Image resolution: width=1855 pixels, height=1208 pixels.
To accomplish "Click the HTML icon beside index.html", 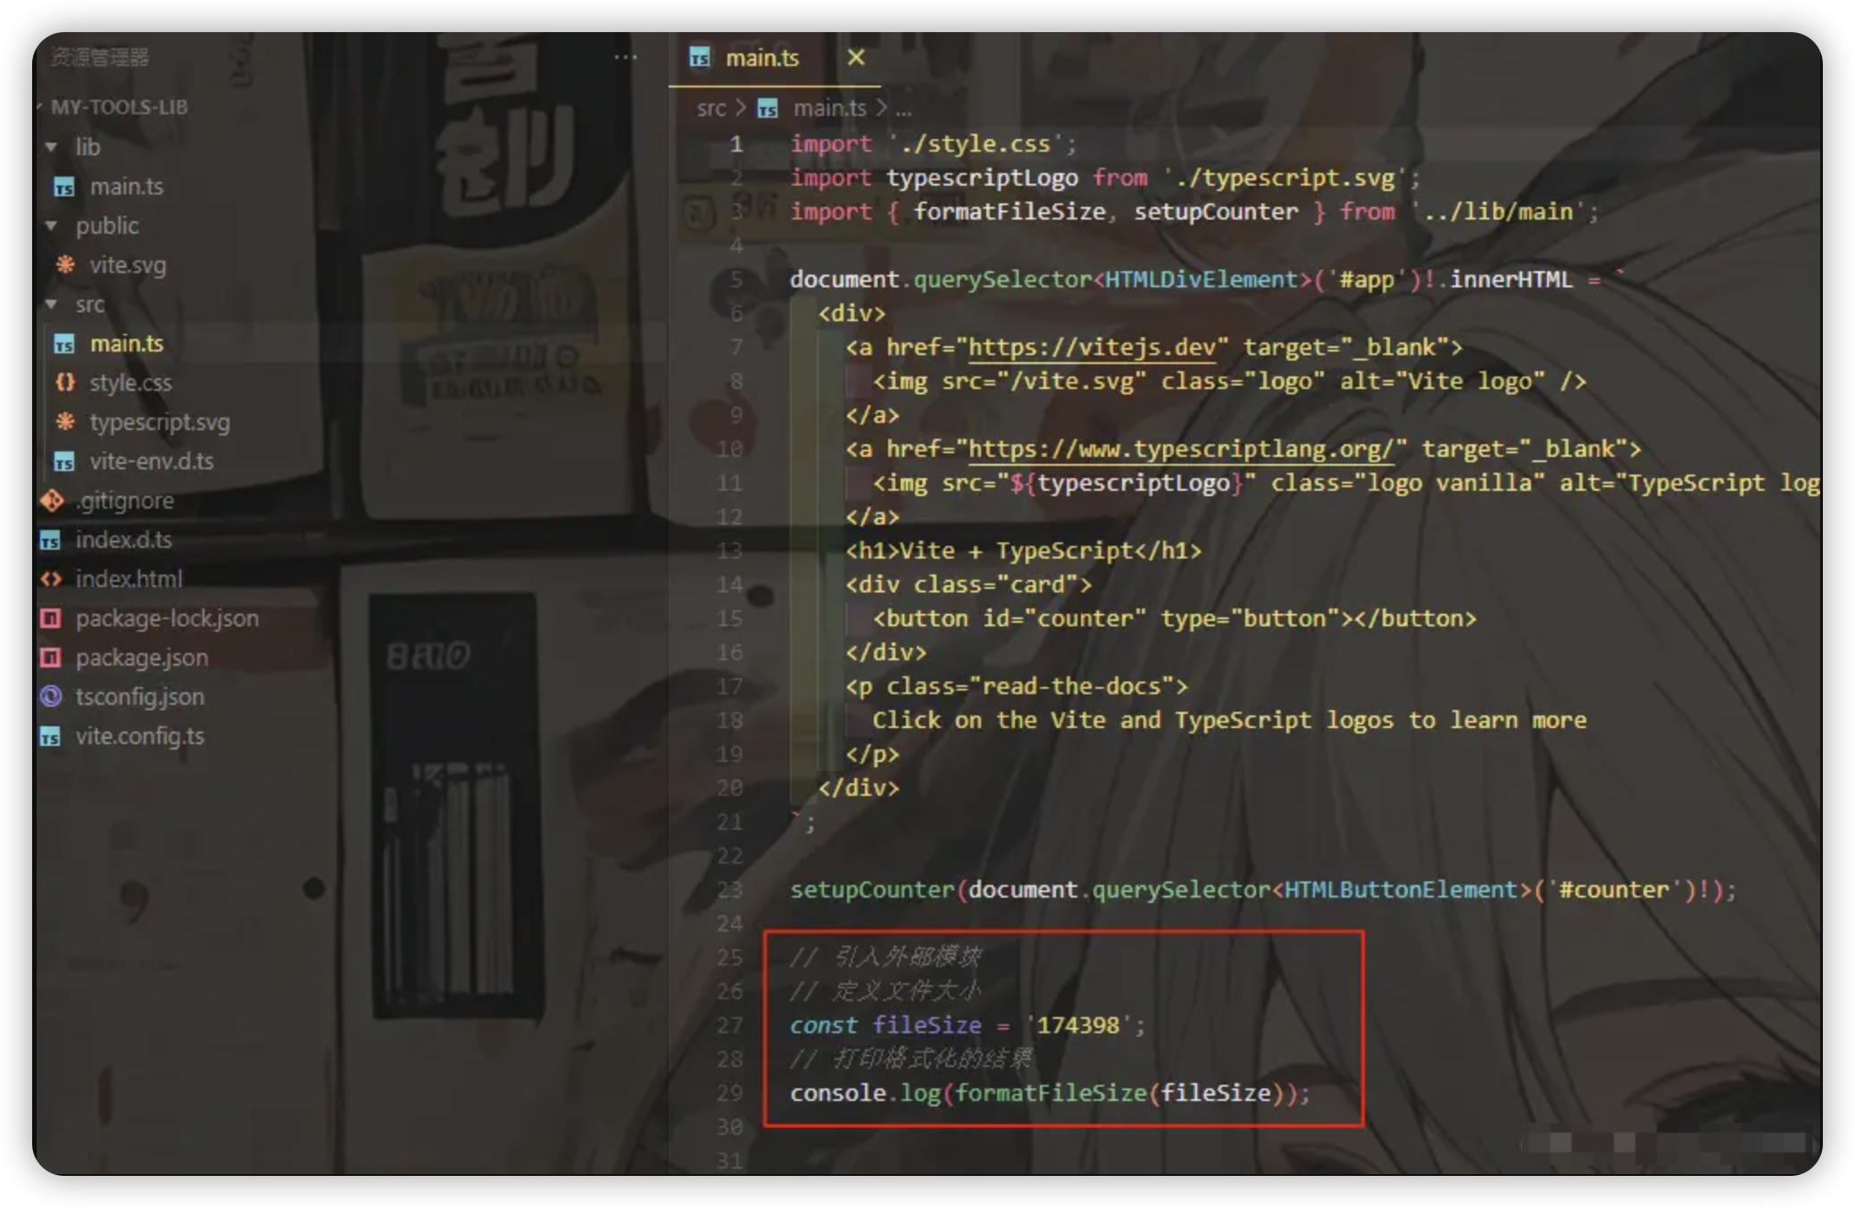I will pyautogui.click(x=51, y=579).
